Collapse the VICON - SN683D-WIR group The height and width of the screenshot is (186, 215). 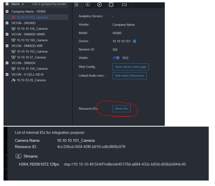click(x=7, y=46)
